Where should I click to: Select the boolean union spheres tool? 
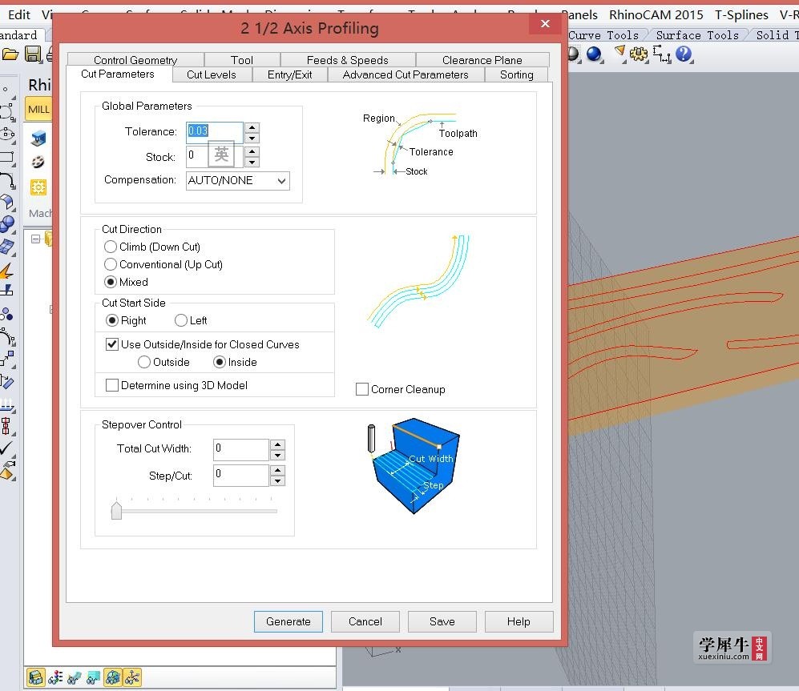[x=7, y=224]
